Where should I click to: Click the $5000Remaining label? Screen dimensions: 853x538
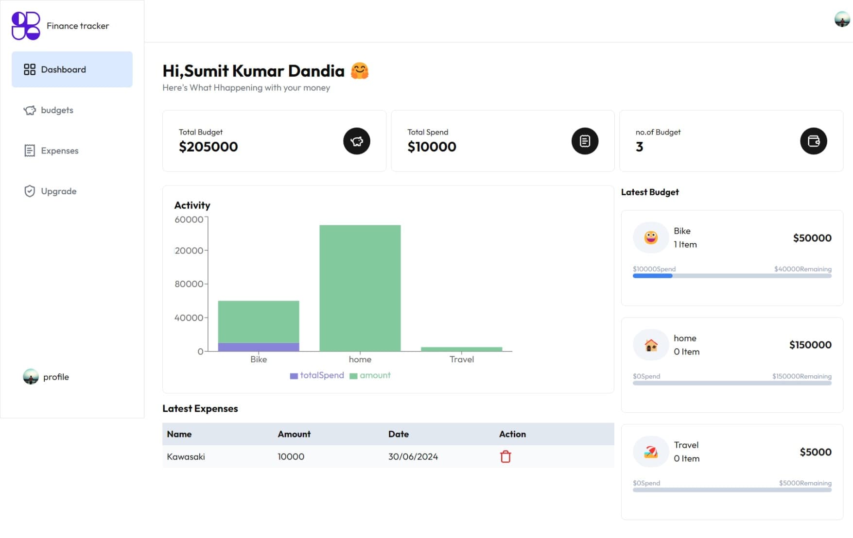805,483
